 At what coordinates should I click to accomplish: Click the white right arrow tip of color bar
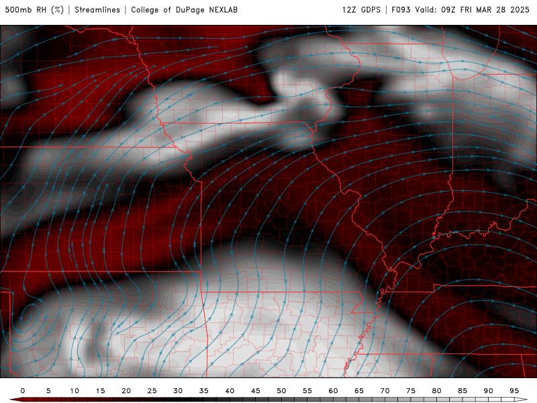click(x=521, y=400)
